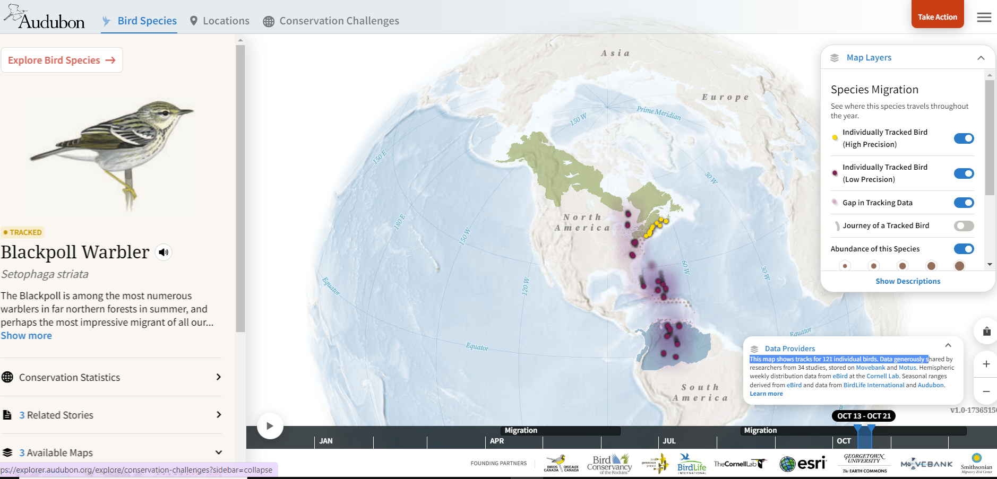Click the sidebar vertical scrollbar
997x479 pixels.
point(240,188)
